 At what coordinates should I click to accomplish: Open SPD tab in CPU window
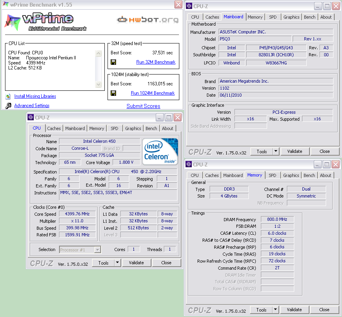(x=114, y=128)
